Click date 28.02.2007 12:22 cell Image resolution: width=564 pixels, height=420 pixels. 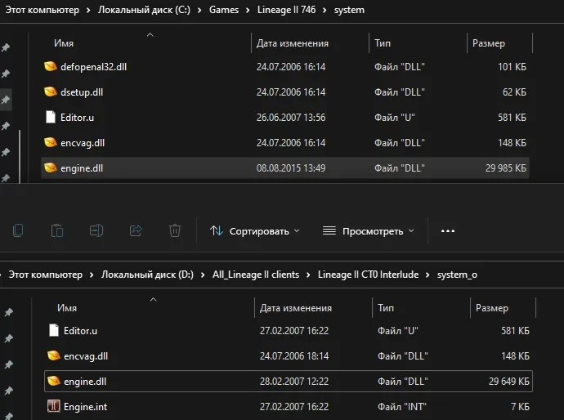pyautogui.click(x=294, y=381)
